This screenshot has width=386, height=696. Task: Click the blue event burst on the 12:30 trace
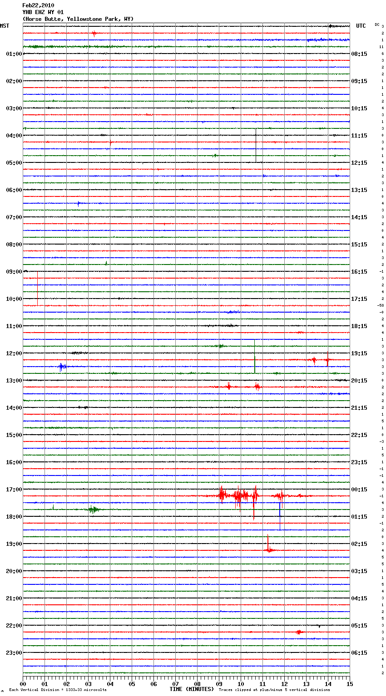63,367
